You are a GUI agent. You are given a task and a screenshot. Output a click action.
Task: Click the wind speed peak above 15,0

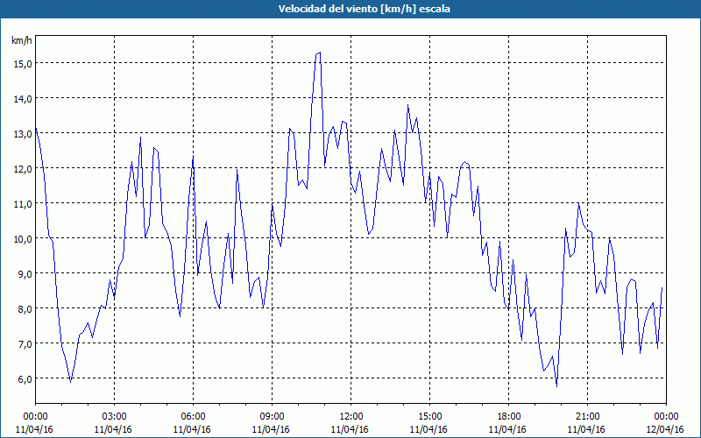point(318,53)
